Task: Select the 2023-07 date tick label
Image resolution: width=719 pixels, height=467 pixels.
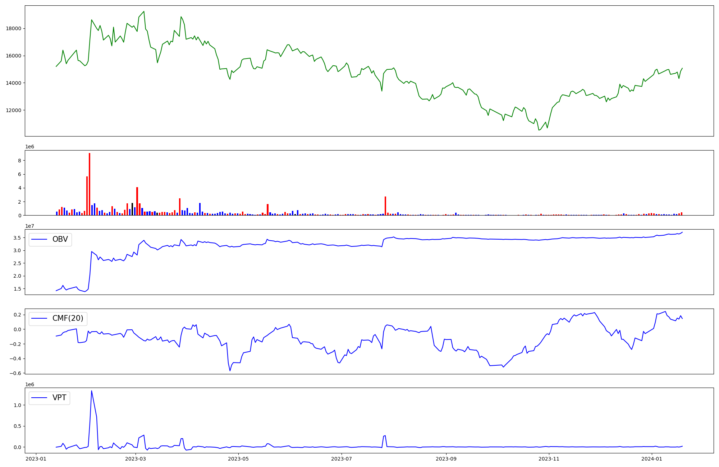Action: [x=341, y=459]
